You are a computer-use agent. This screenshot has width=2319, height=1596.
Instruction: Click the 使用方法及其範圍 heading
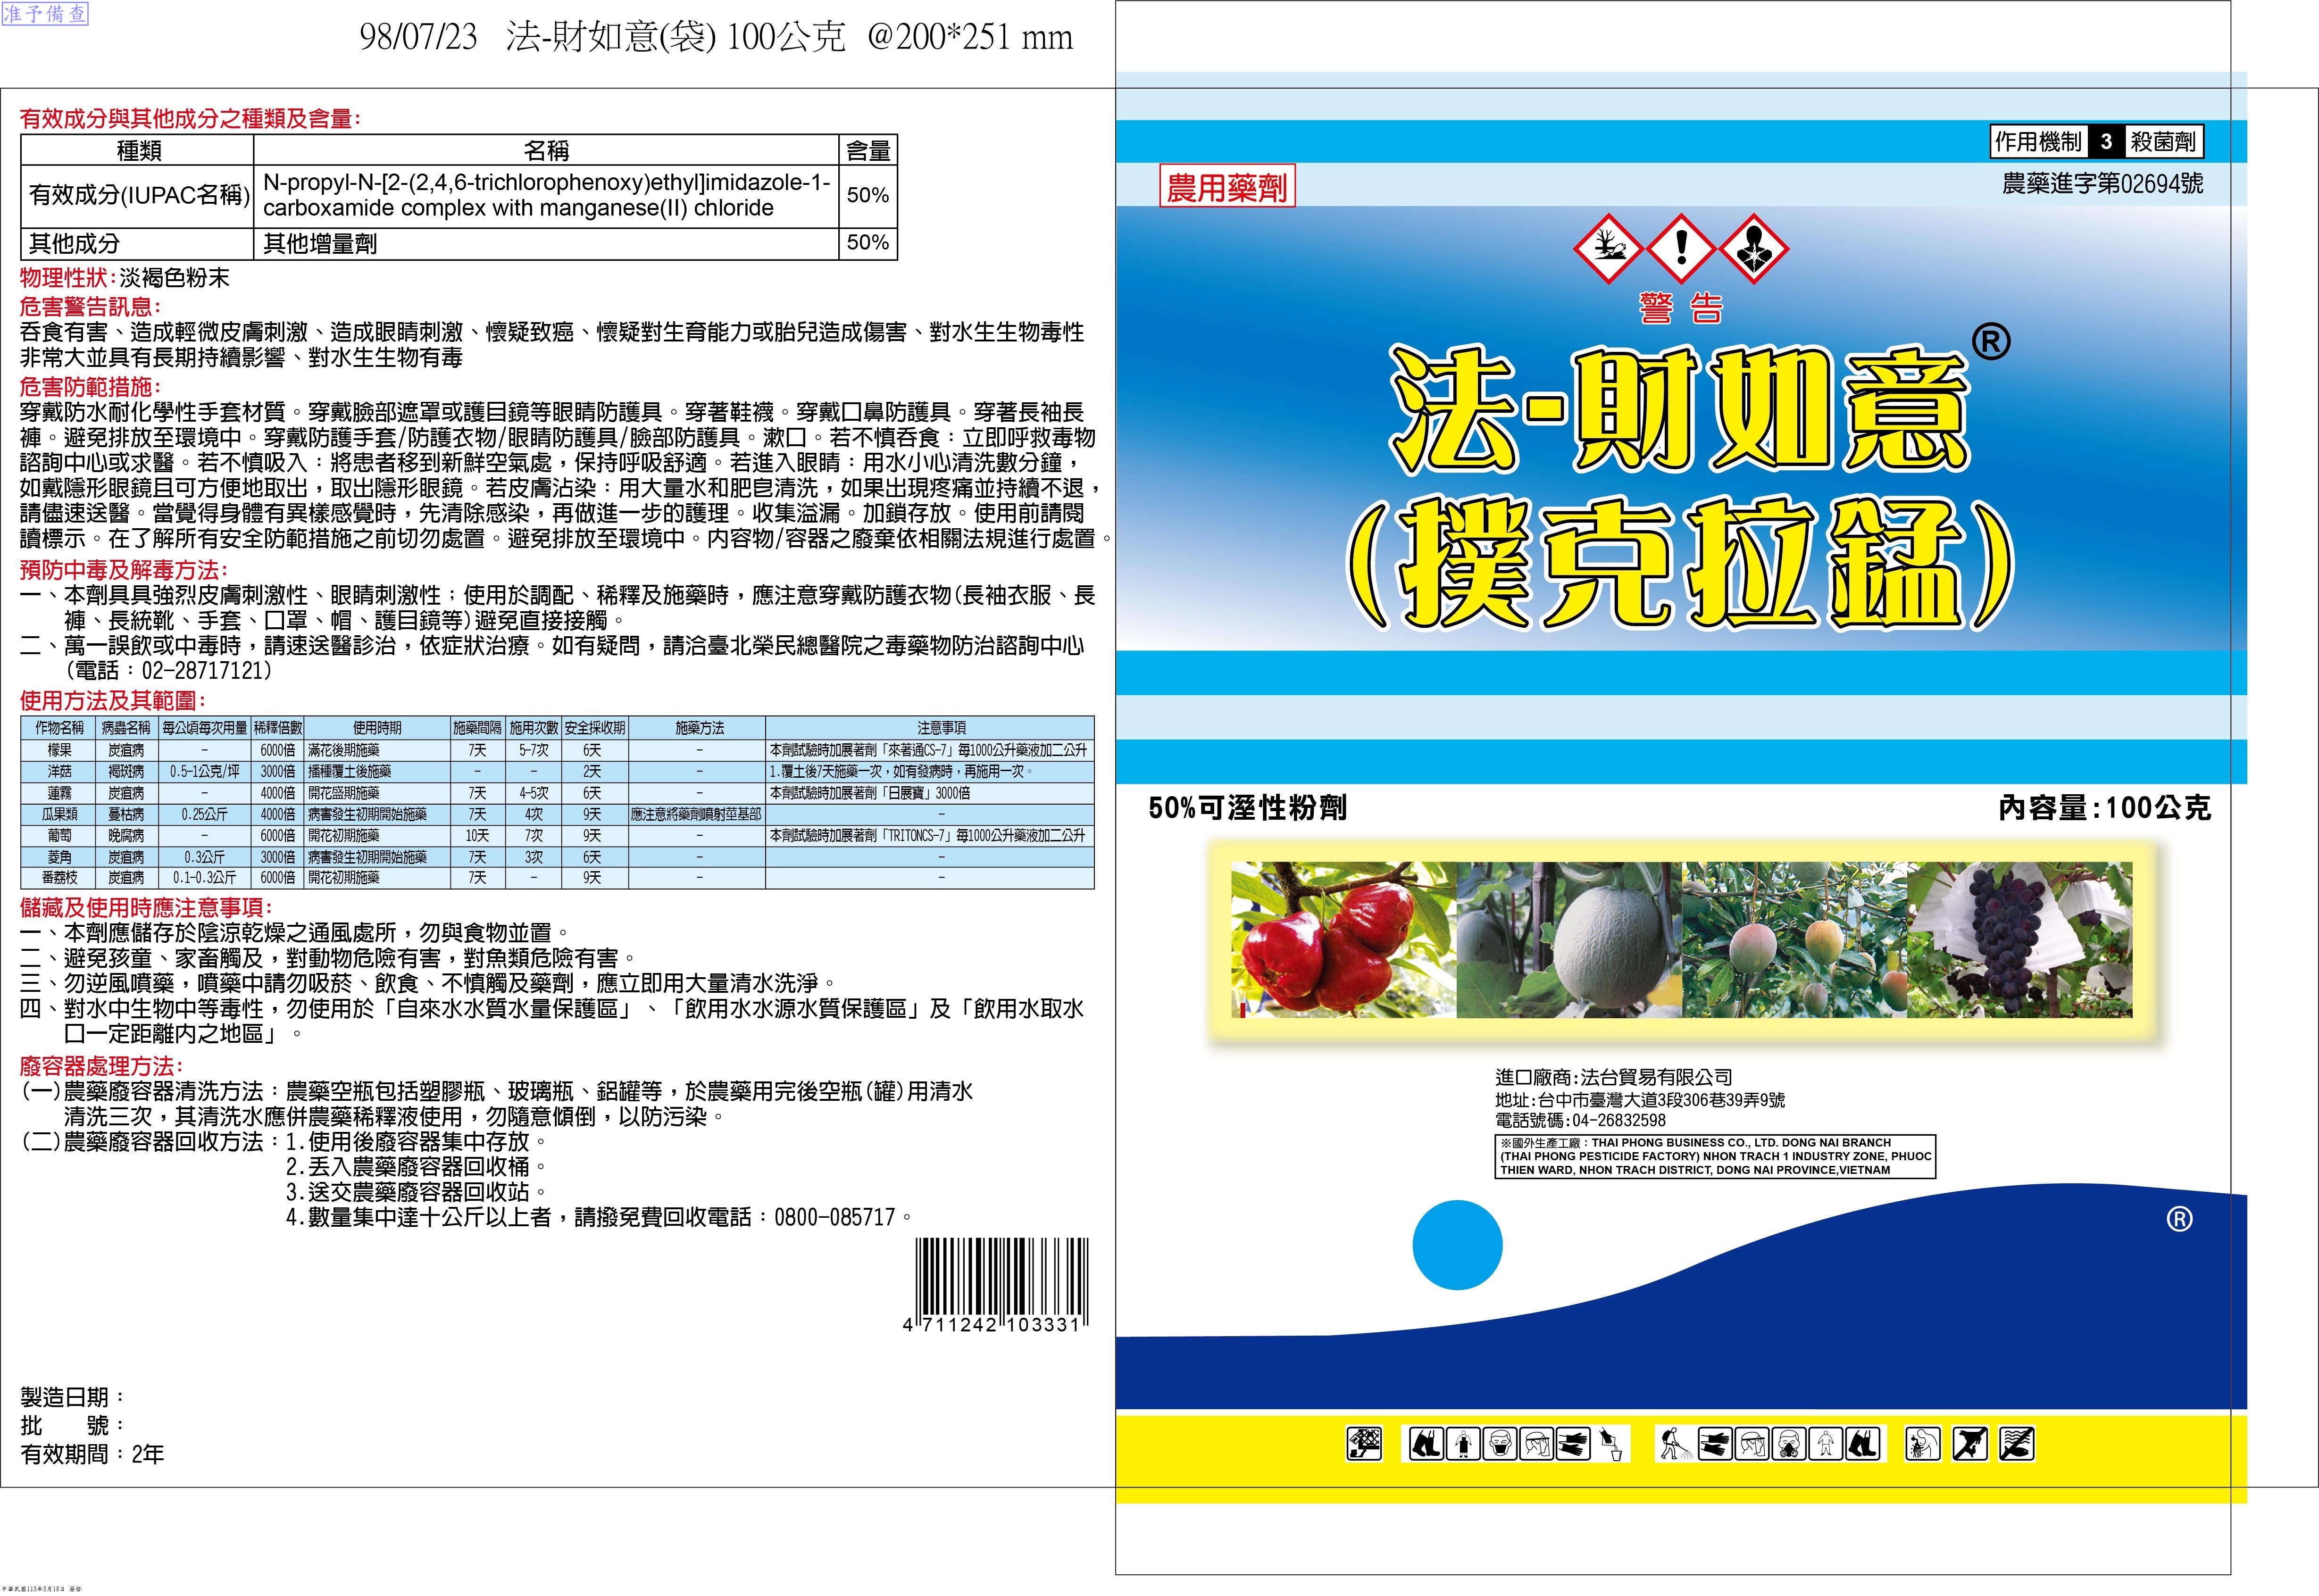pyautogui.click(x=113, y=701)
